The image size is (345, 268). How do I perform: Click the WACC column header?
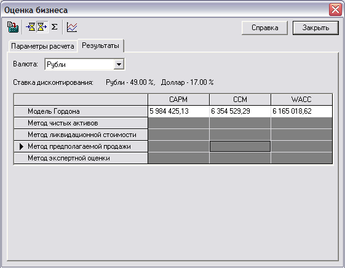click(301, 100)
